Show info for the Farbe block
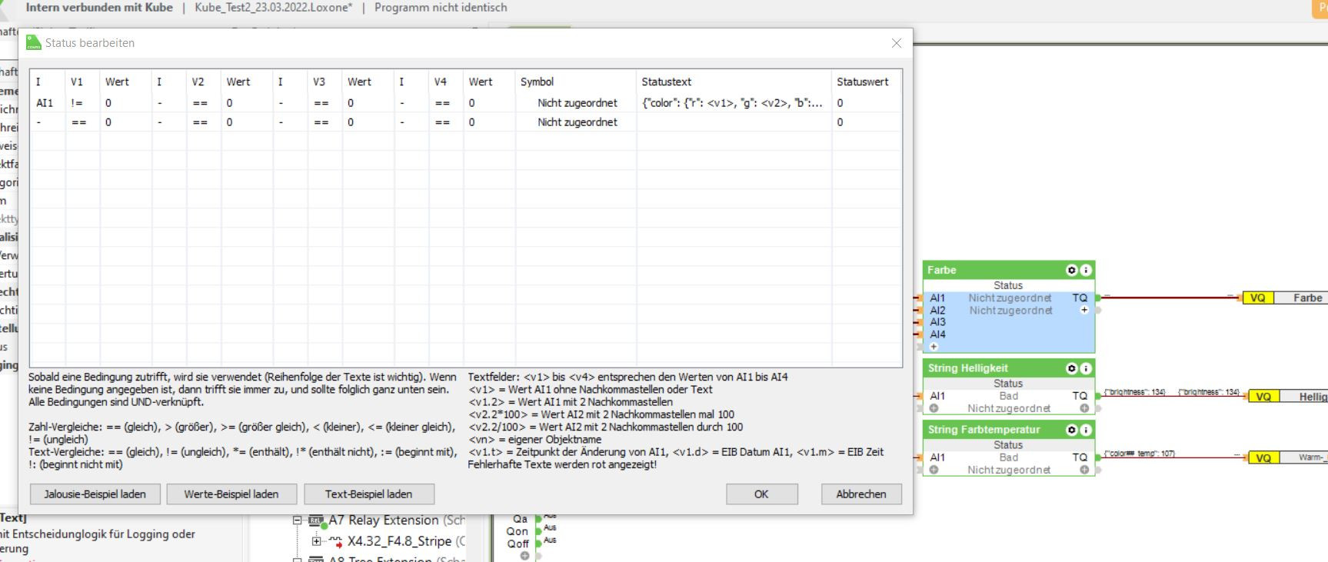 point(1086,270)
